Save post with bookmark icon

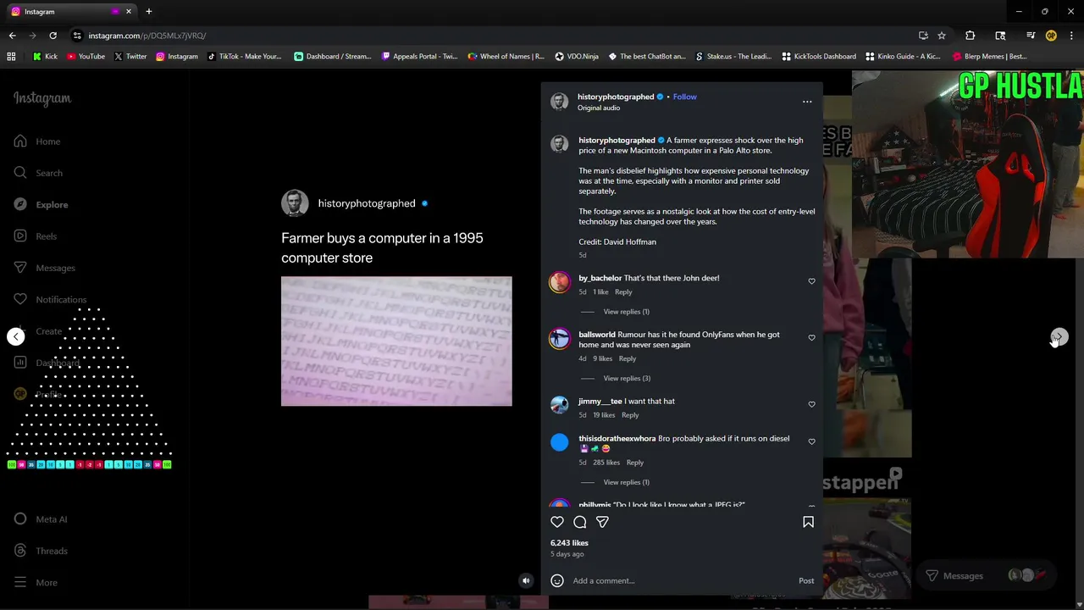pos(808,522)
